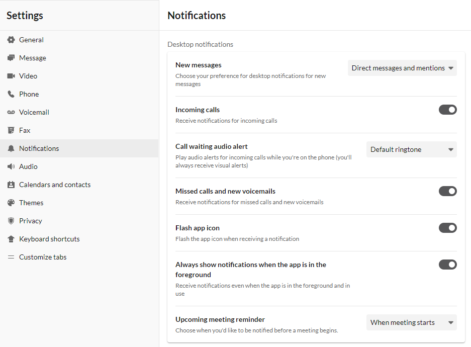Viewport: 471px width, 347px height.
Task: Open the Direct messages and mentions dropdown
Action: (402, 68)
